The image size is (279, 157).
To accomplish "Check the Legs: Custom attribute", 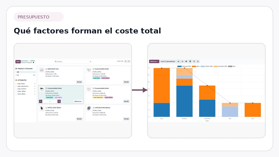I will click(x=16, y=89).
